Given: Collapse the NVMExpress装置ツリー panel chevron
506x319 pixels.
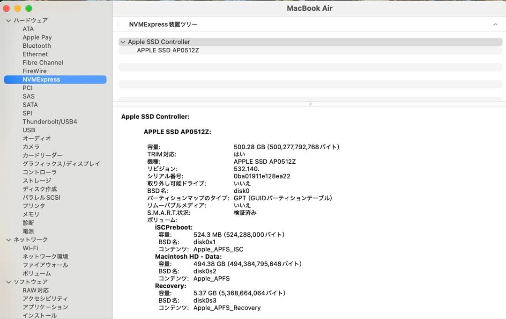Looking at the screenshot, I should point(495,24).
